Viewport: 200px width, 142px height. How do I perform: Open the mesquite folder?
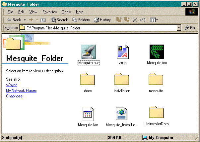point(156,80)
